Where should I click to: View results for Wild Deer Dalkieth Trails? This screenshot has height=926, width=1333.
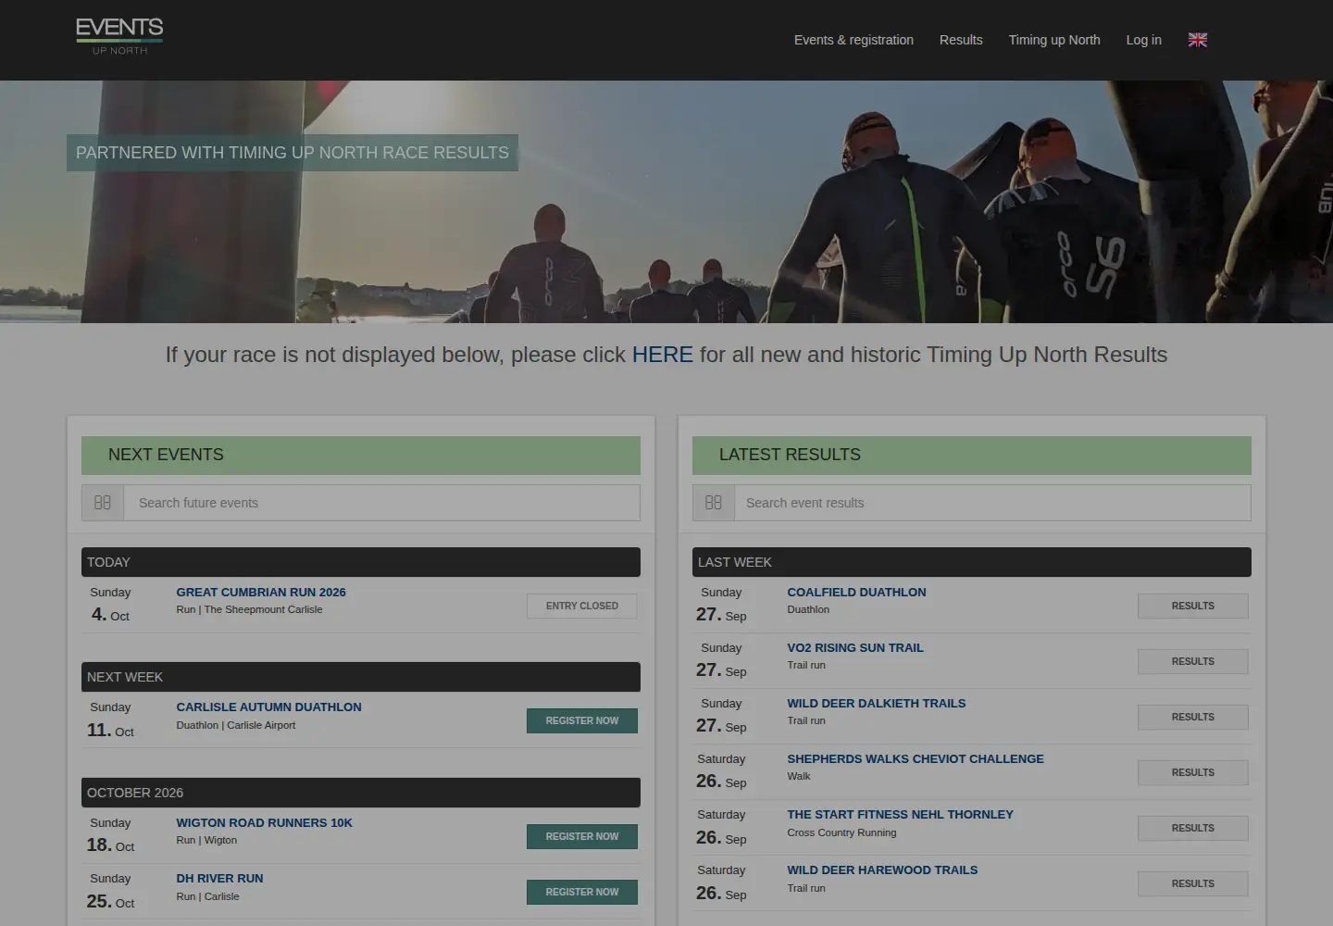pyautogui.click(x=1193, y=717)
